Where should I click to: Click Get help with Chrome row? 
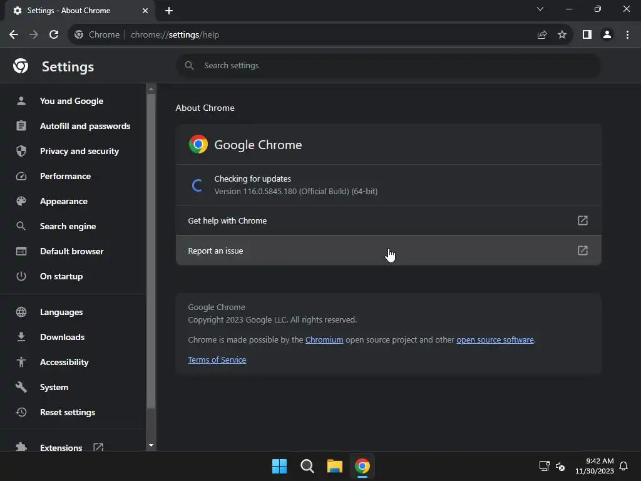point(388,220)
